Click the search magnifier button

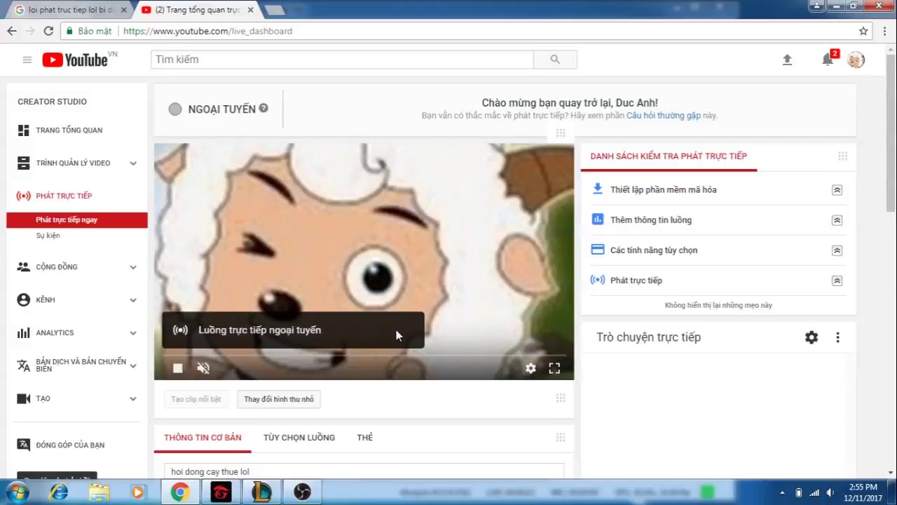point(555,60)
